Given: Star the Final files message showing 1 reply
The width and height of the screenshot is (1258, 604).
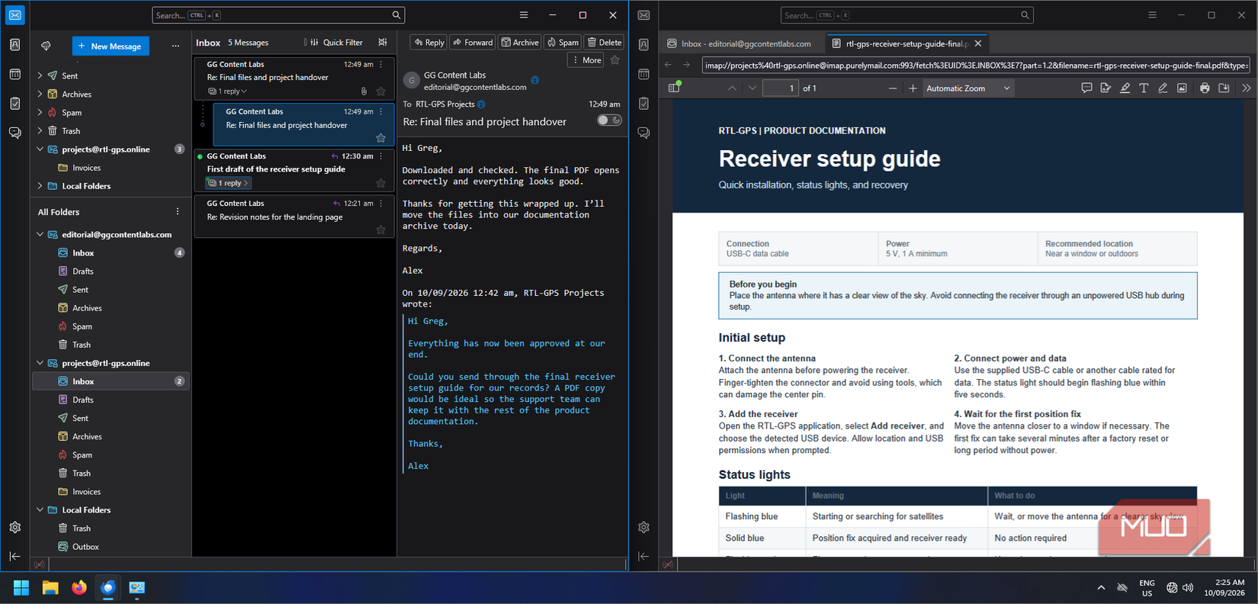Looking at the screenshot, I should (381, 92).
